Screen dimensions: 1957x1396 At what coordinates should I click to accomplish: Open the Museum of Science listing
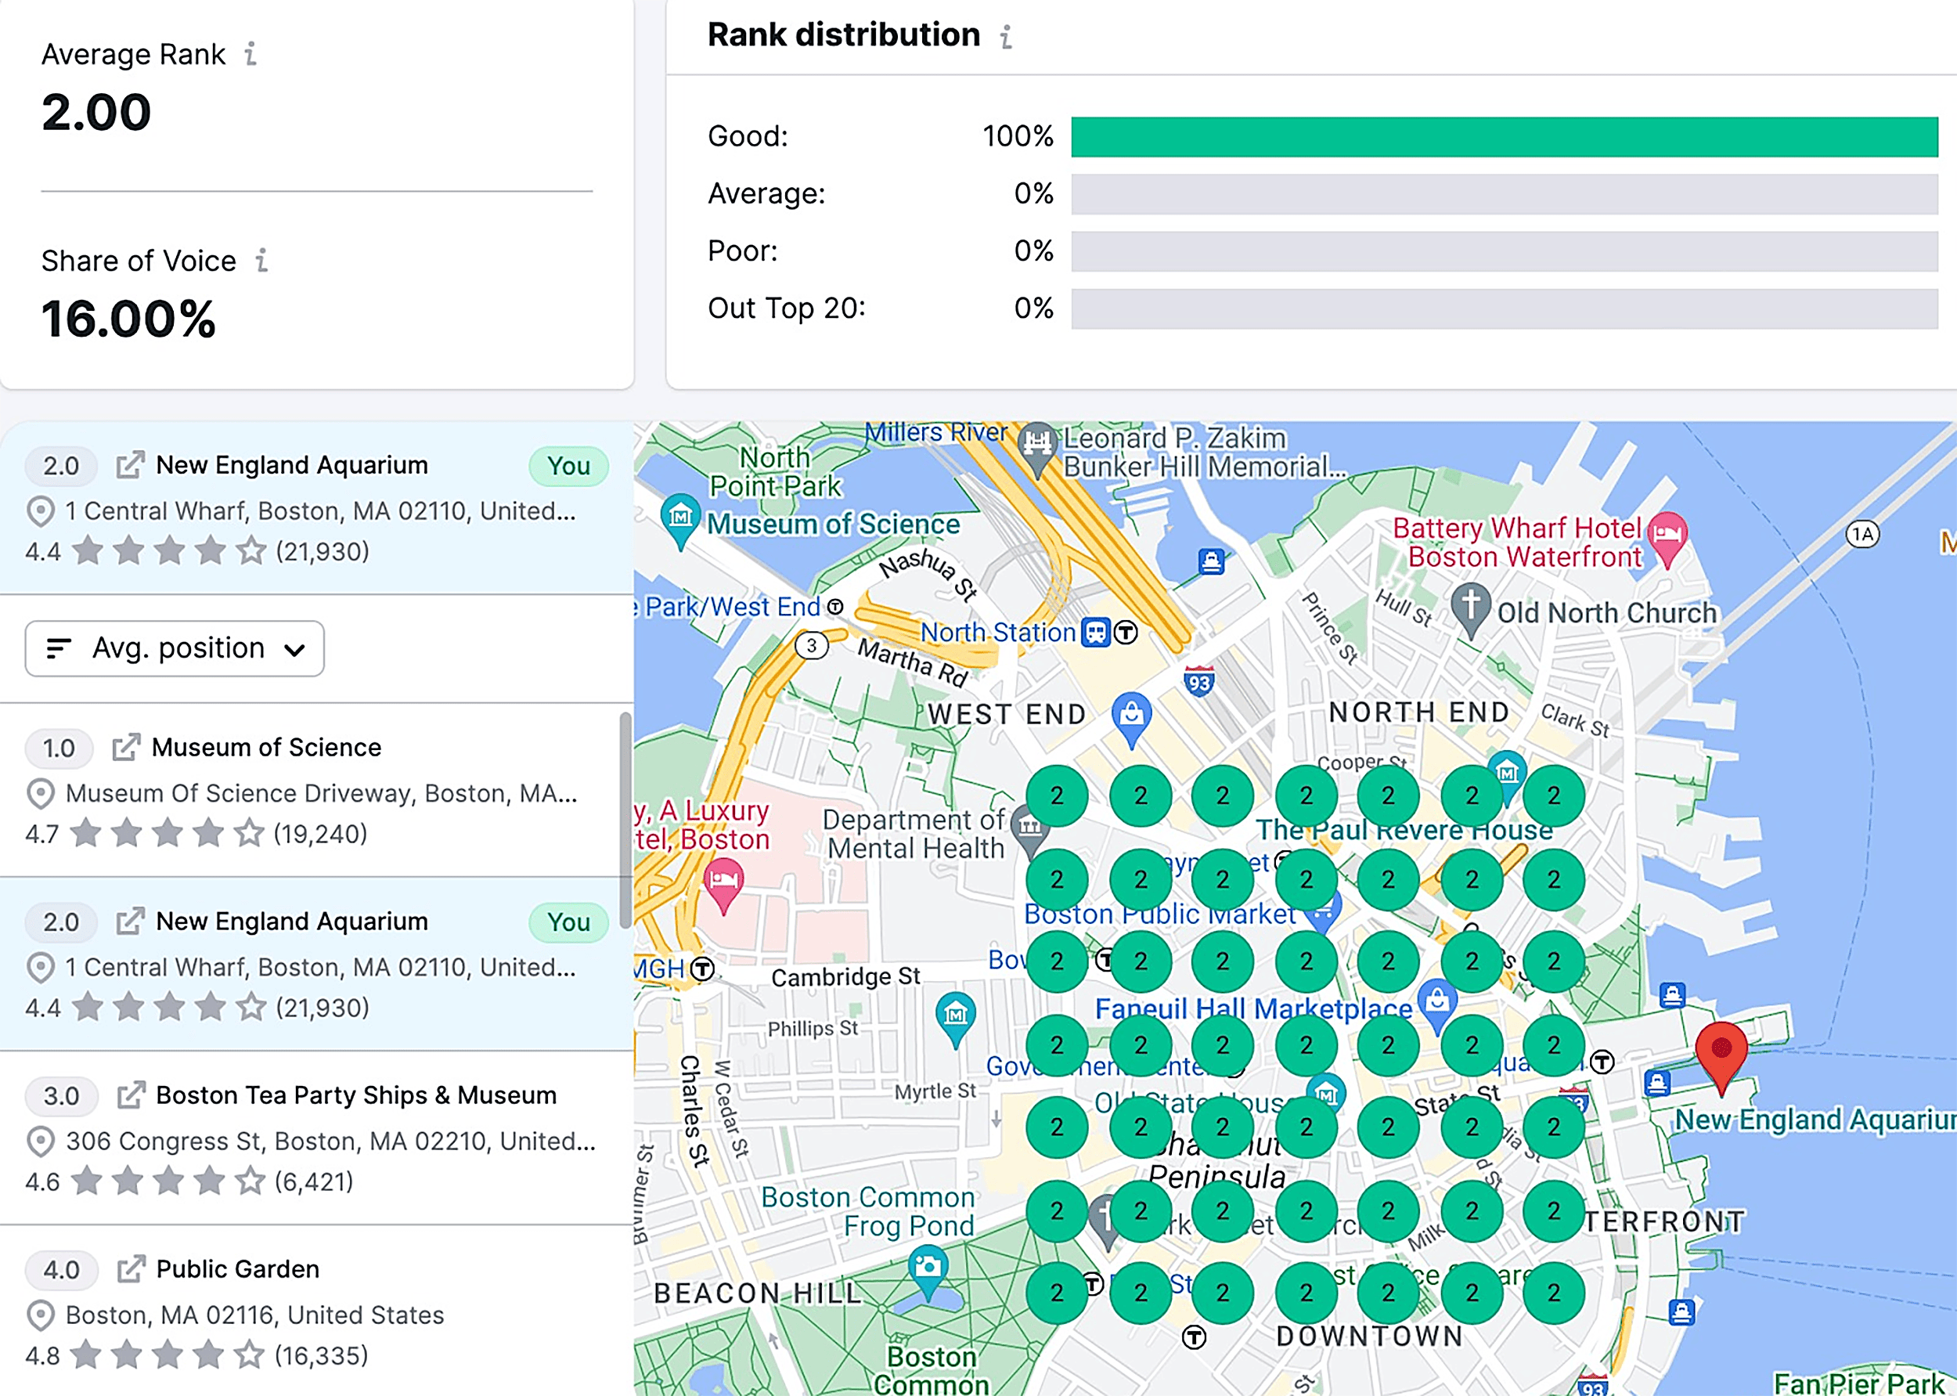click(266, 747)
